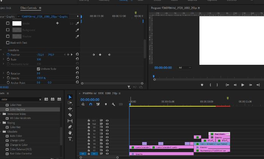Enable the Stroke checkbox
The image size is (264, 159).
8,23
